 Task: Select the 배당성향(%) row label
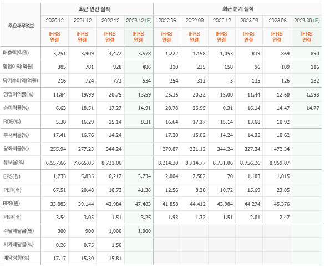[x=17, y=258]
